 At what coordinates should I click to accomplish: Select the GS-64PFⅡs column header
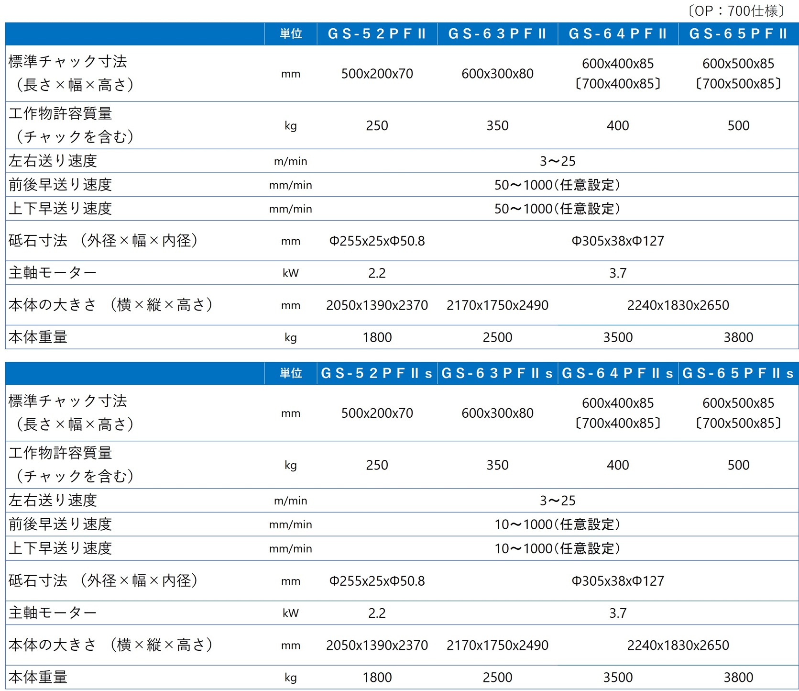(x=618, y=373)
